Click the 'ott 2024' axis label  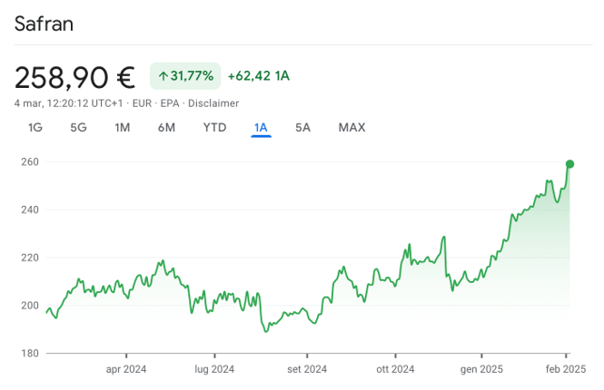(x=395, y=369)
